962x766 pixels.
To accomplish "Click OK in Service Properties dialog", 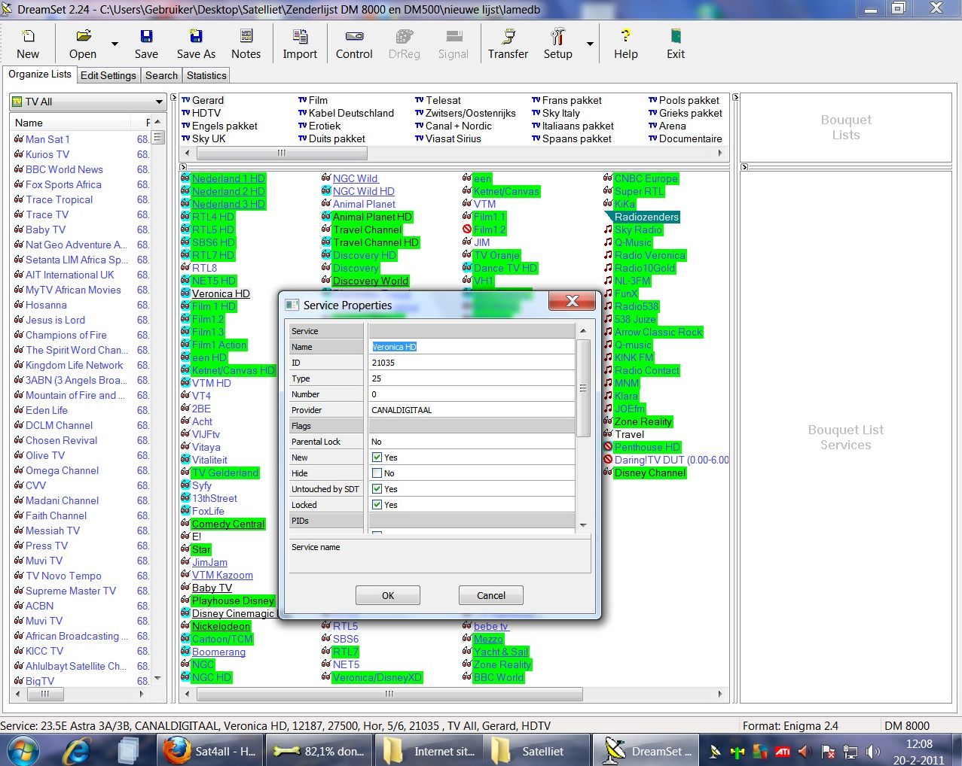I will [388, 595].
